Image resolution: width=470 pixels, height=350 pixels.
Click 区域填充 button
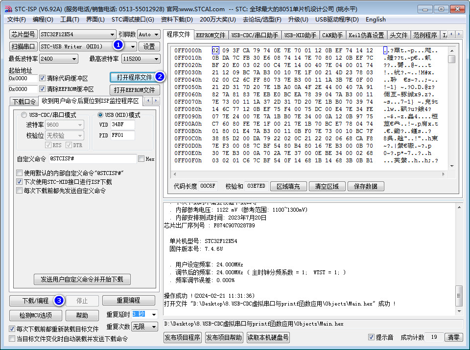coord(288,186)
